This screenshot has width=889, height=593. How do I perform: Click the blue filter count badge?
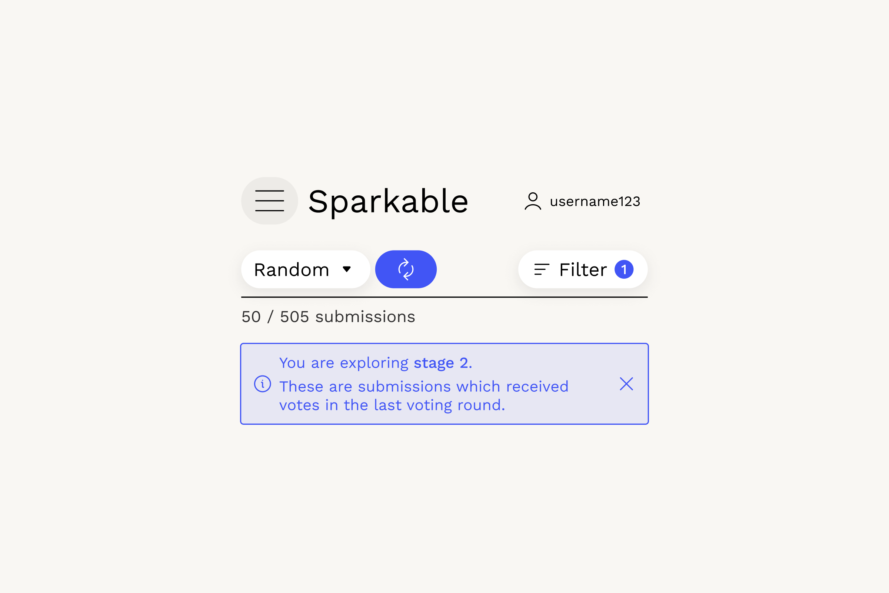click(624, 270)
